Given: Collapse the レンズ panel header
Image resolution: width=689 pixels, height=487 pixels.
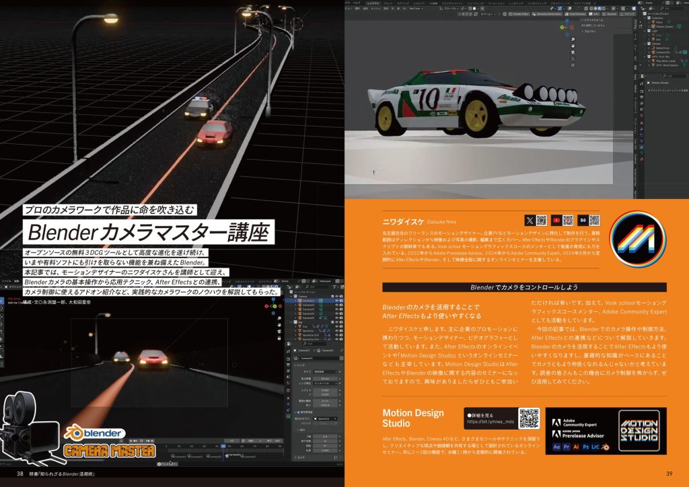Looking at the screenshot, I should (299, 365).
